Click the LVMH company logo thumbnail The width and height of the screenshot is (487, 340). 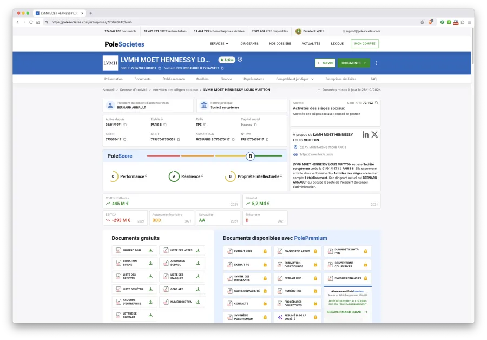coord(110,63)
